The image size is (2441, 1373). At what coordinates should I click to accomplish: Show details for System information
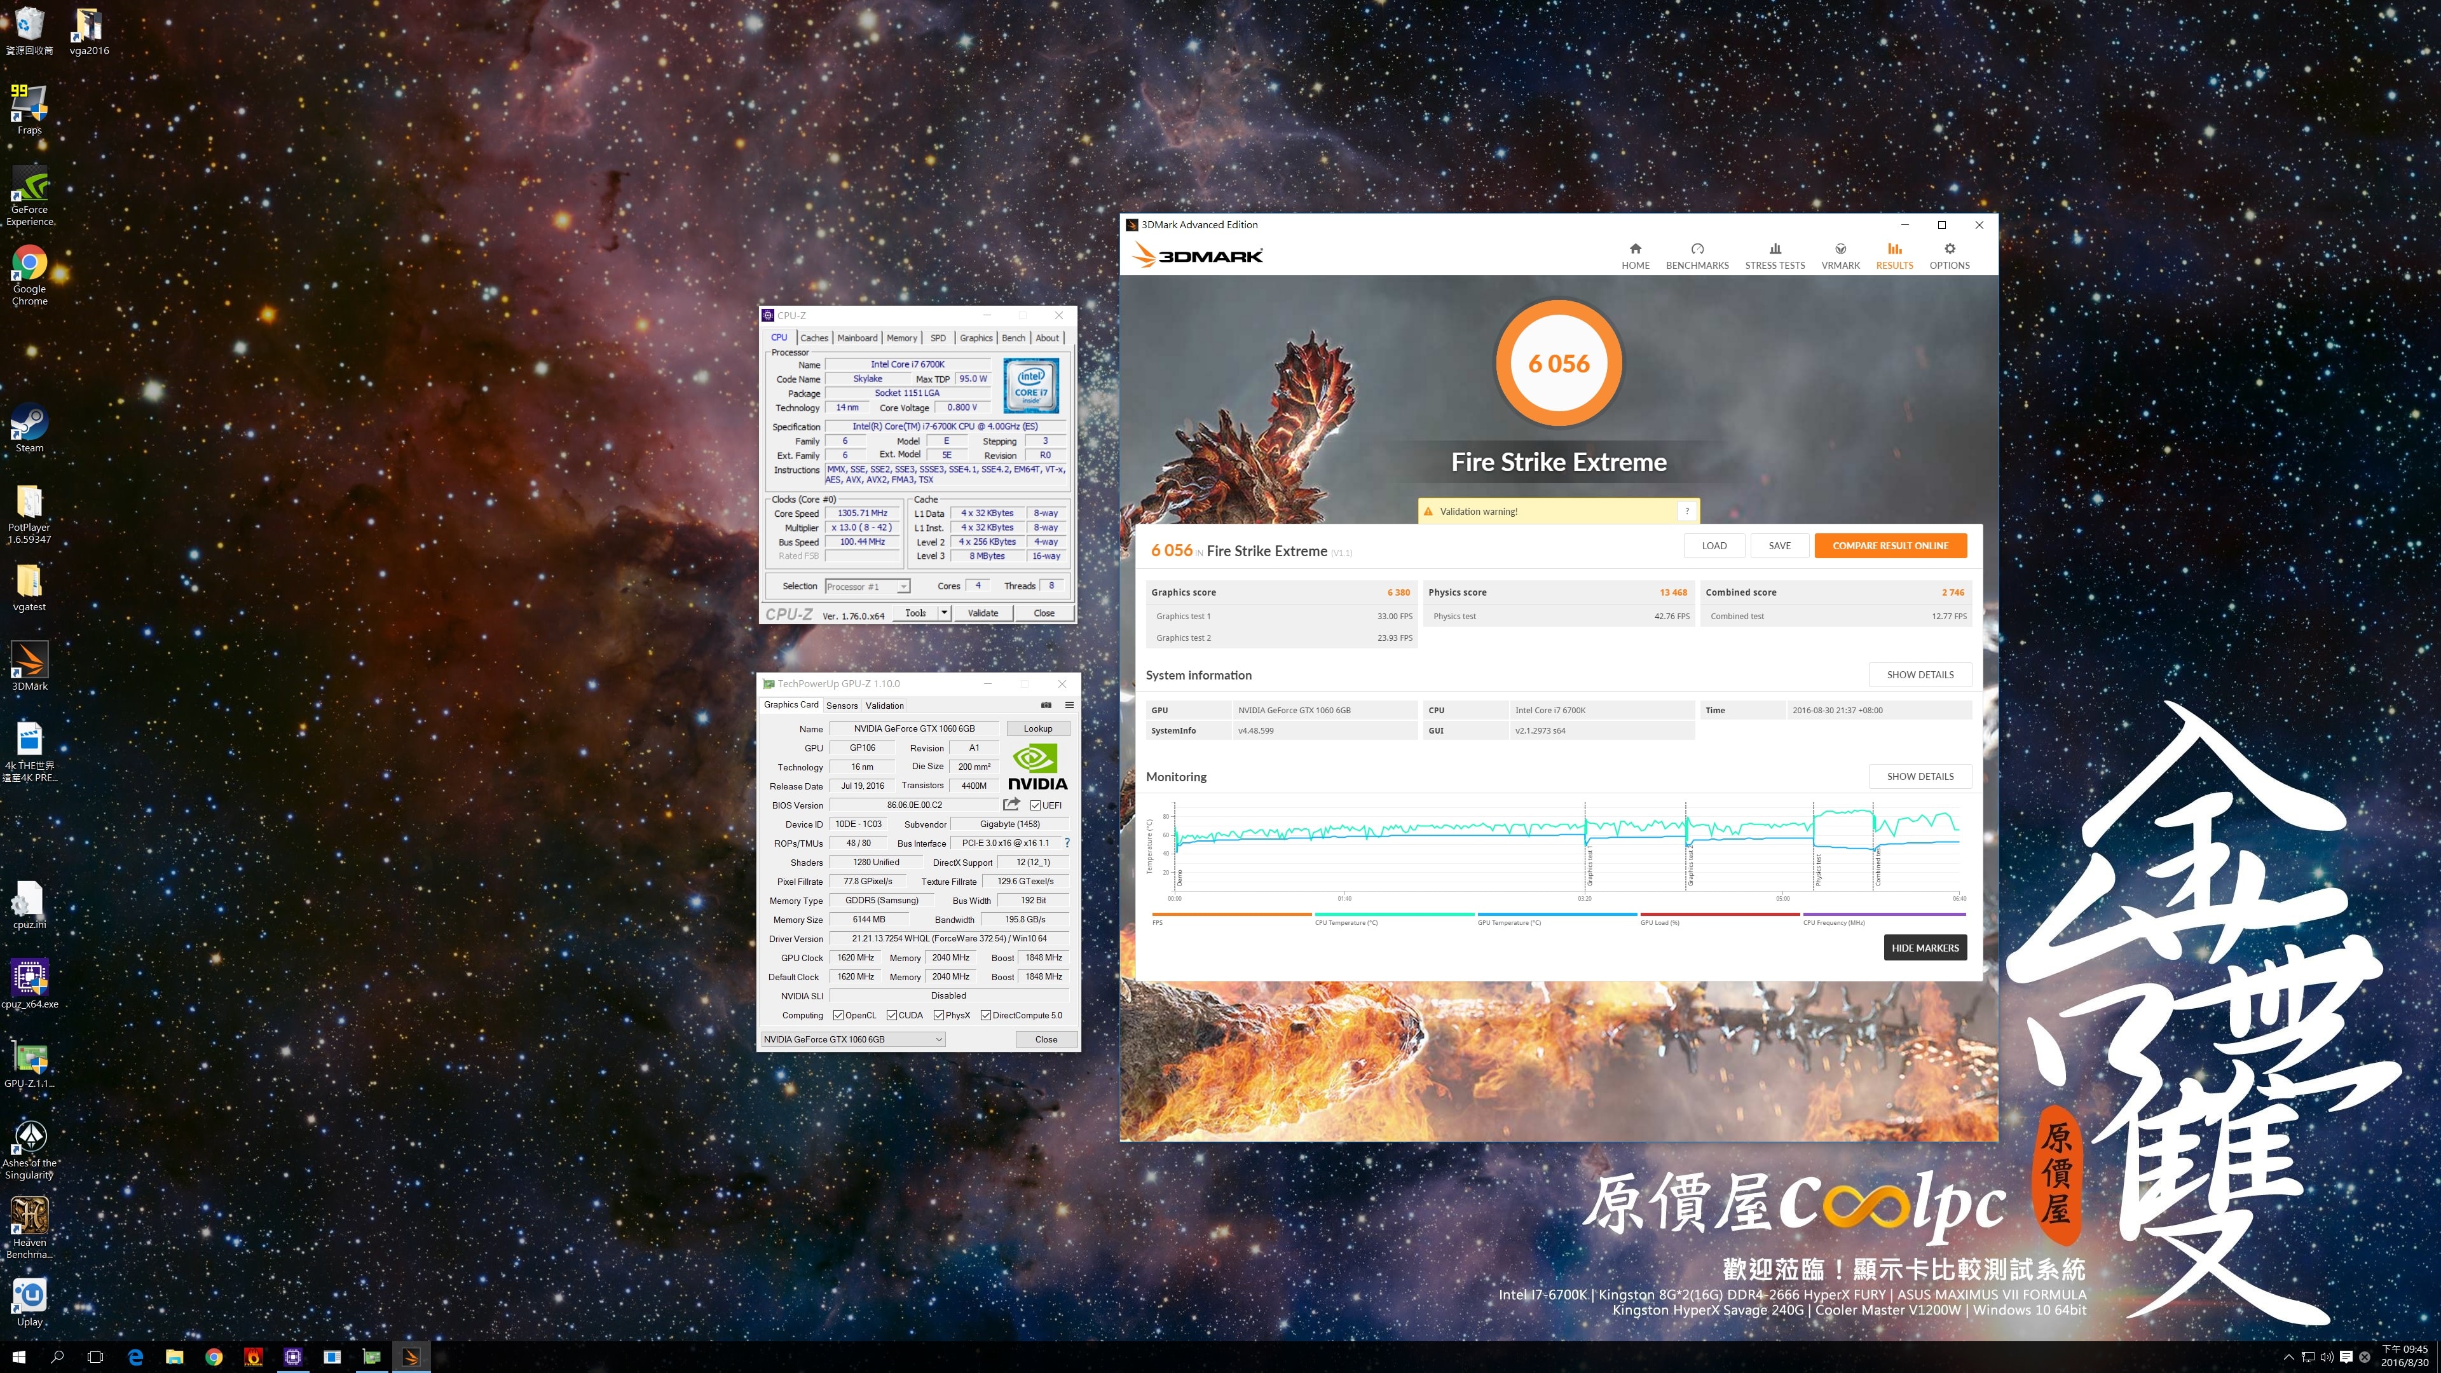(x=1920, y=674)
